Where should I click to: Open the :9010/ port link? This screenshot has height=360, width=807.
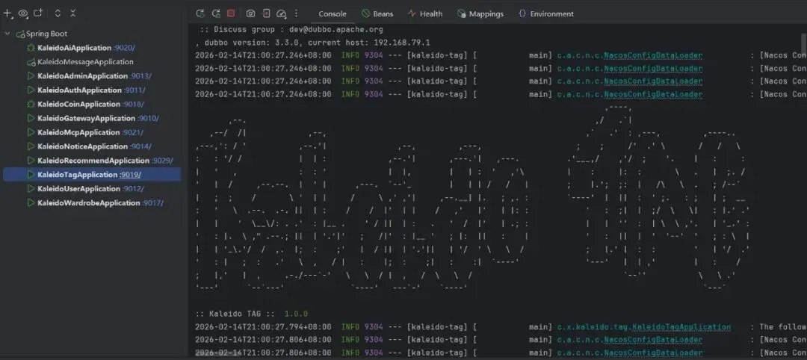coord(148,118)
